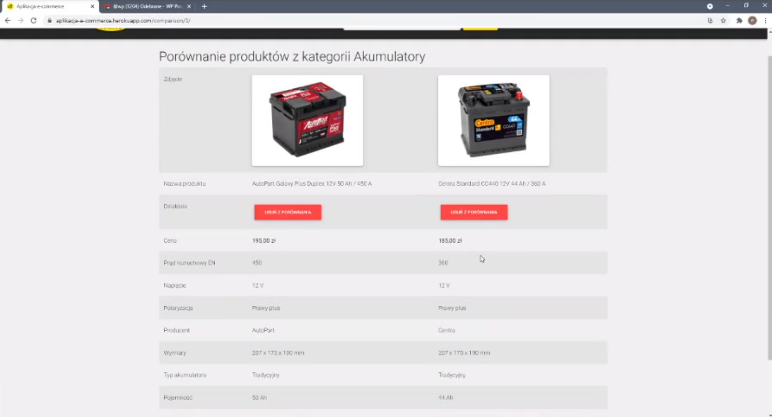772x417 pixels.
Task: Click Tradycyjny in the AutoPart column
Action: (266, 375)
